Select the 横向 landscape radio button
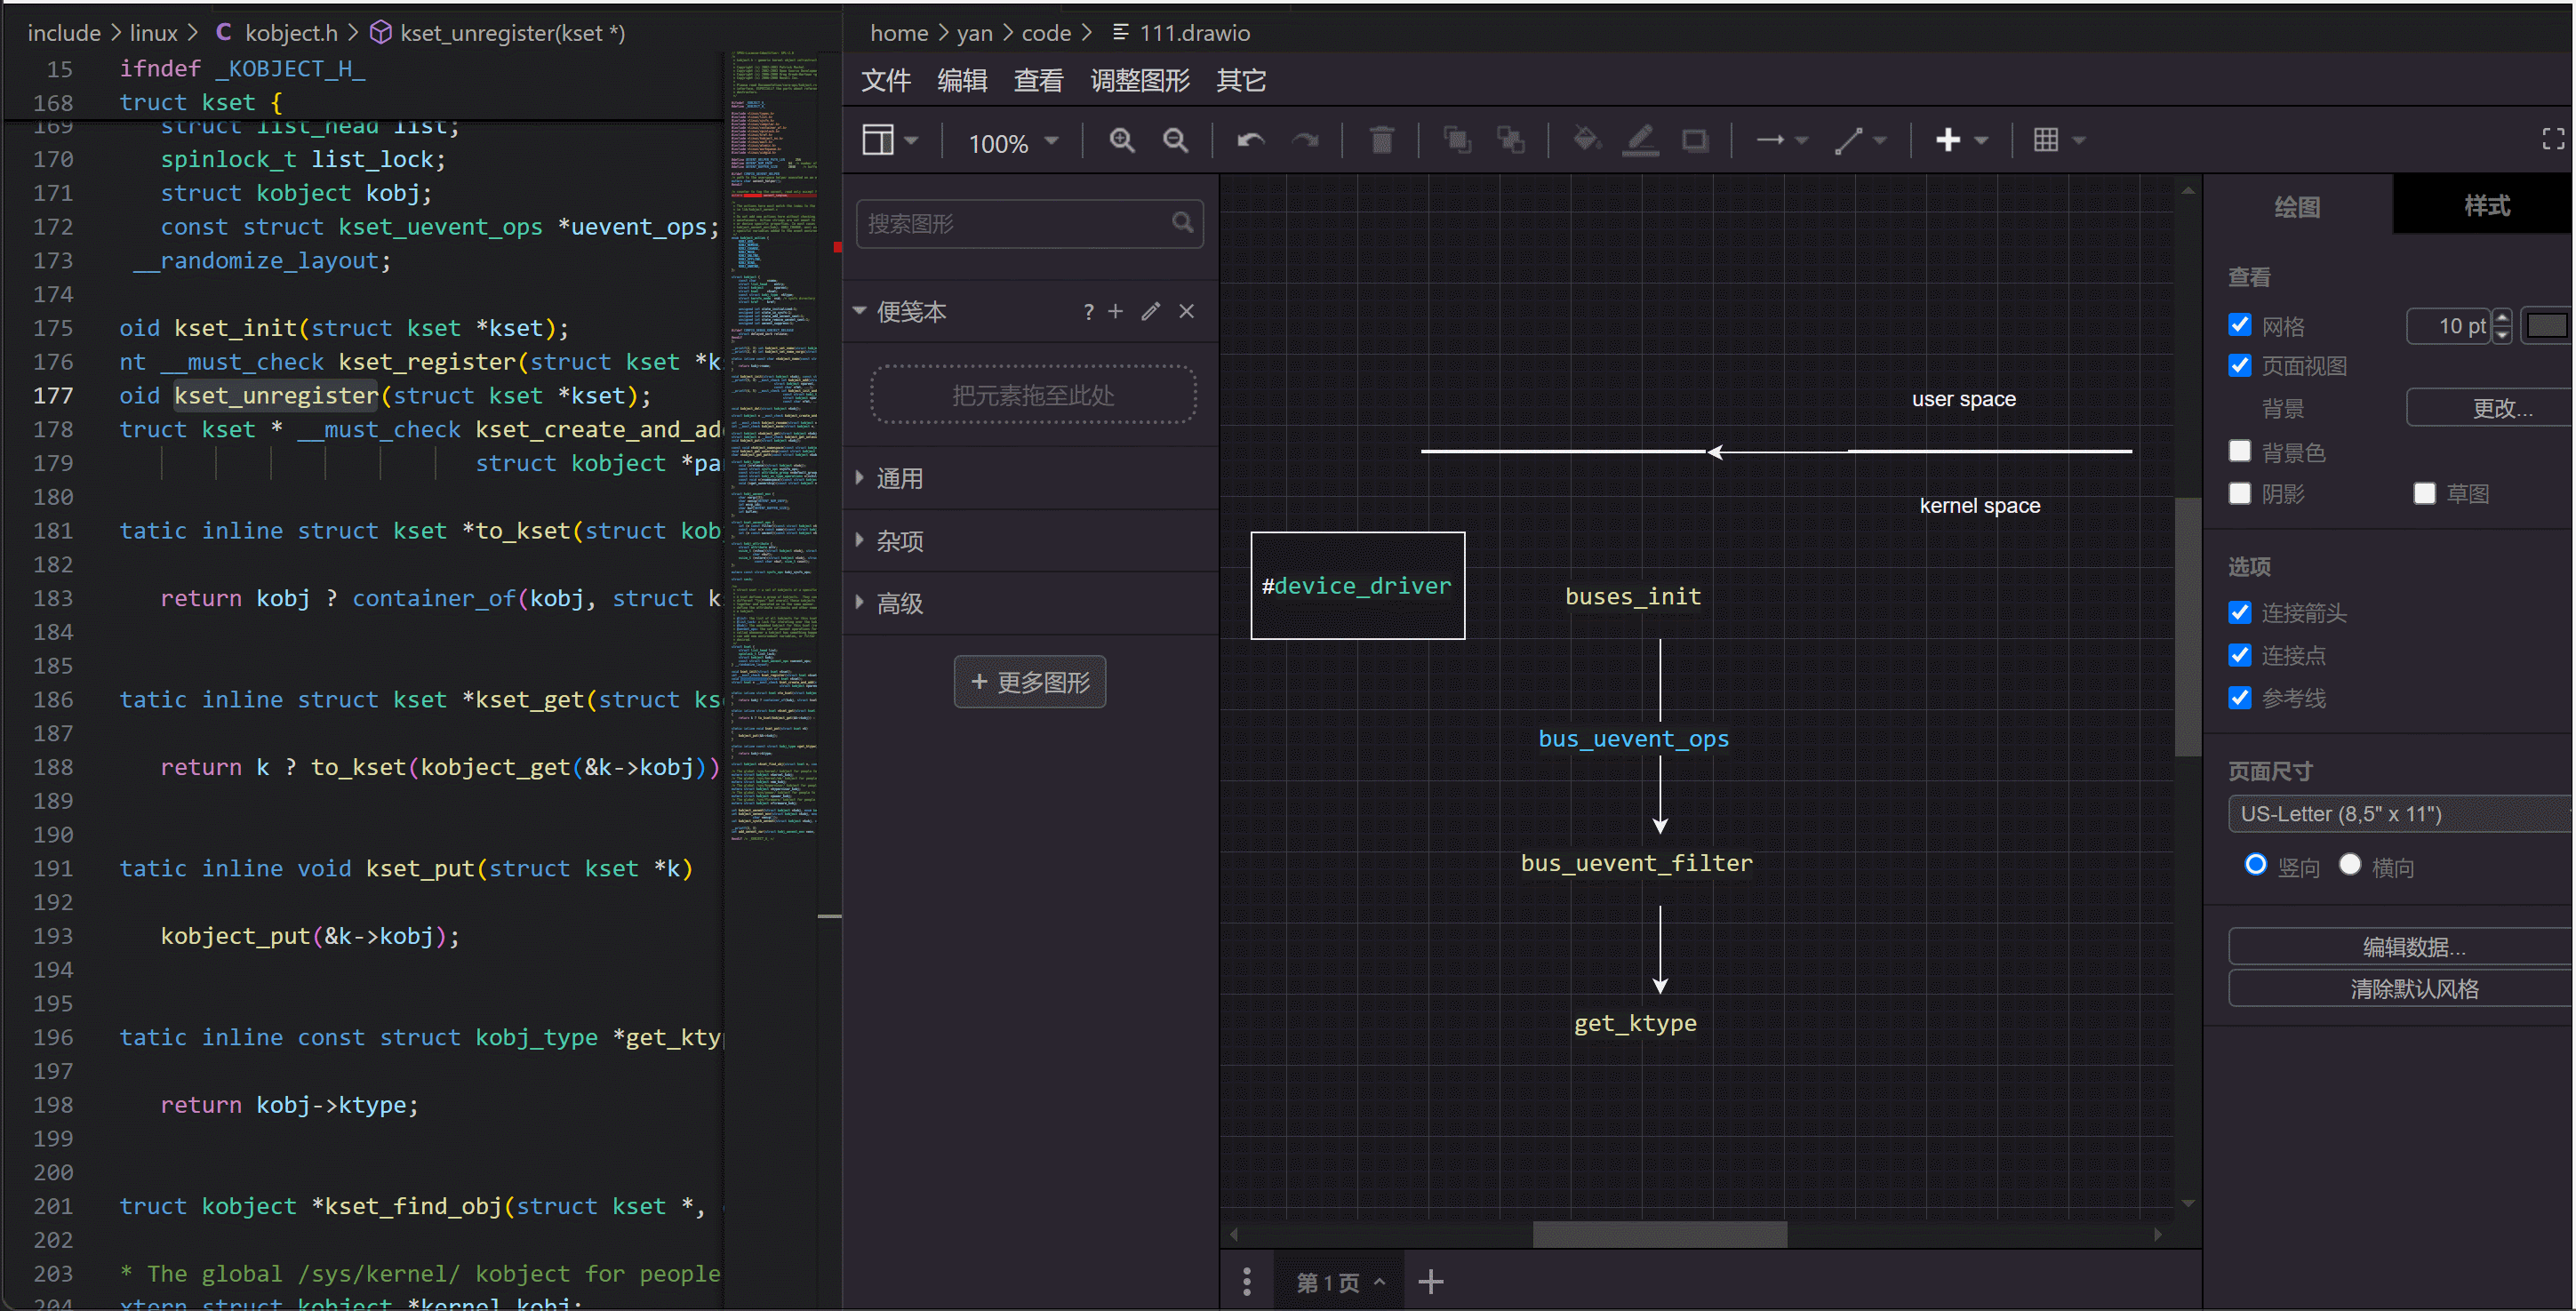 click(2351, 864)
